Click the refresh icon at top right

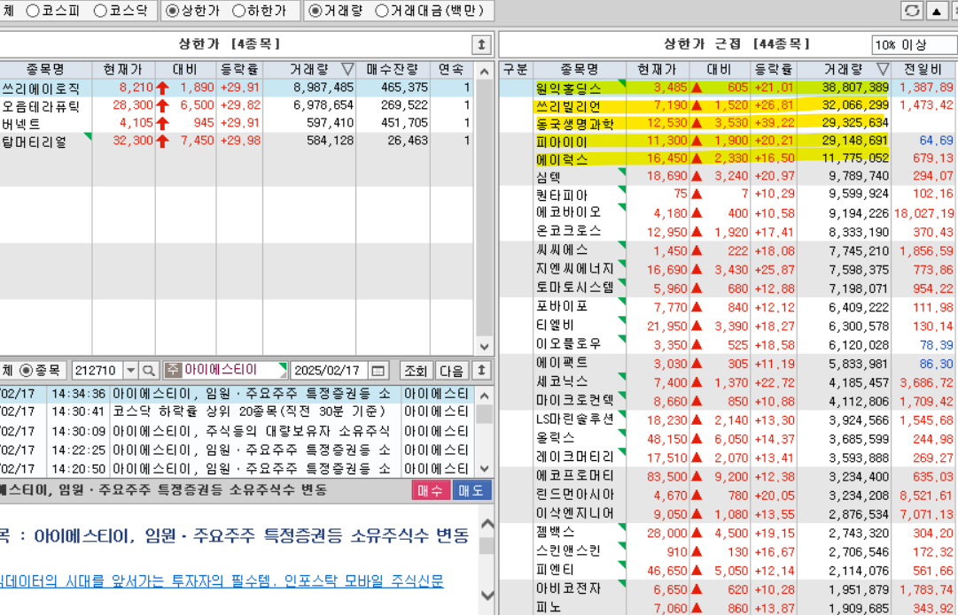click(912, 11)
